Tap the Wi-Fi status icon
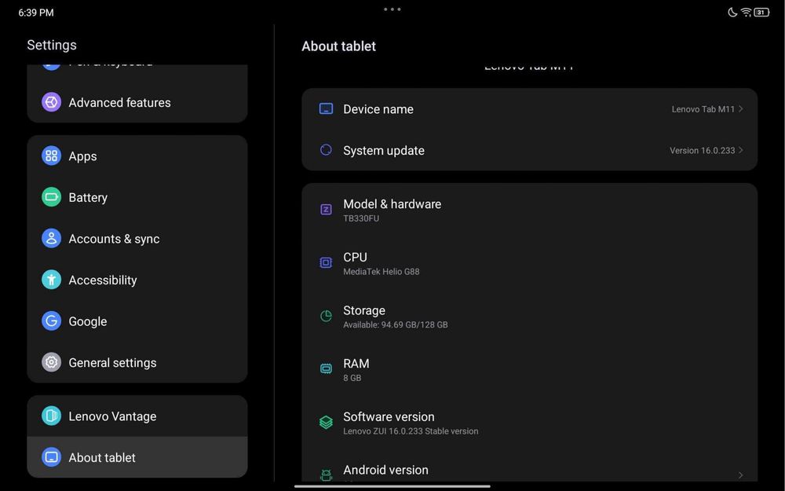This screenshot has height=491, width=785. point(746,12)
